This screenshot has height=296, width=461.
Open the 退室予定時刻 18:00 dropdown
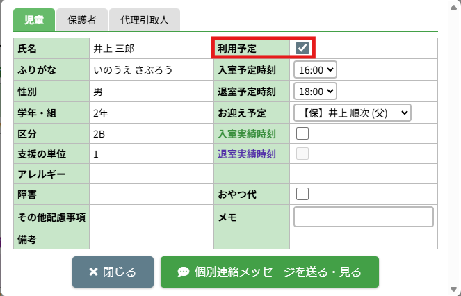click(315, 91)
